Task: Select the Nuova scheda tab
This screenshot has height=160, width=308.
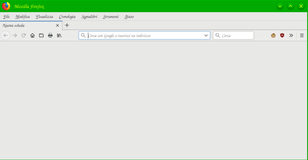Action: point(31,25)
